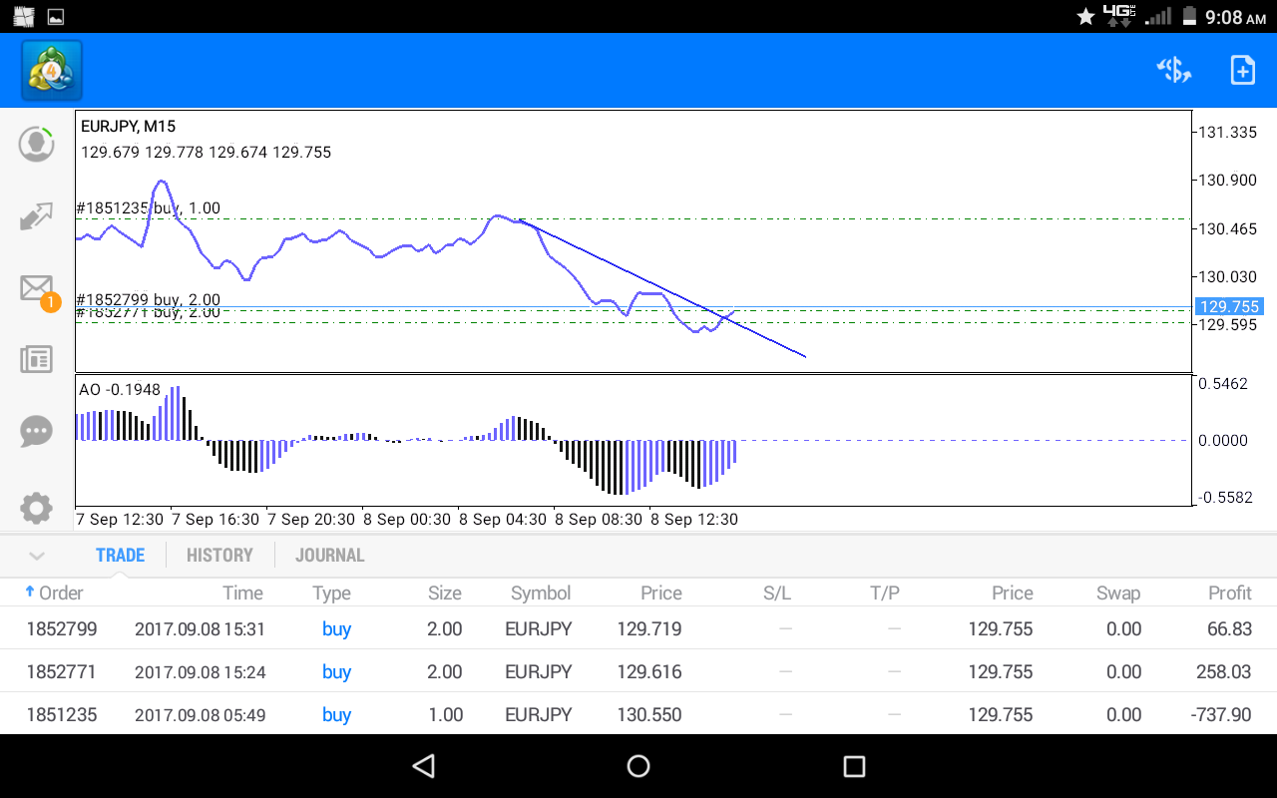Open the Settings gear icon in sidebar

tap(37, 508)
